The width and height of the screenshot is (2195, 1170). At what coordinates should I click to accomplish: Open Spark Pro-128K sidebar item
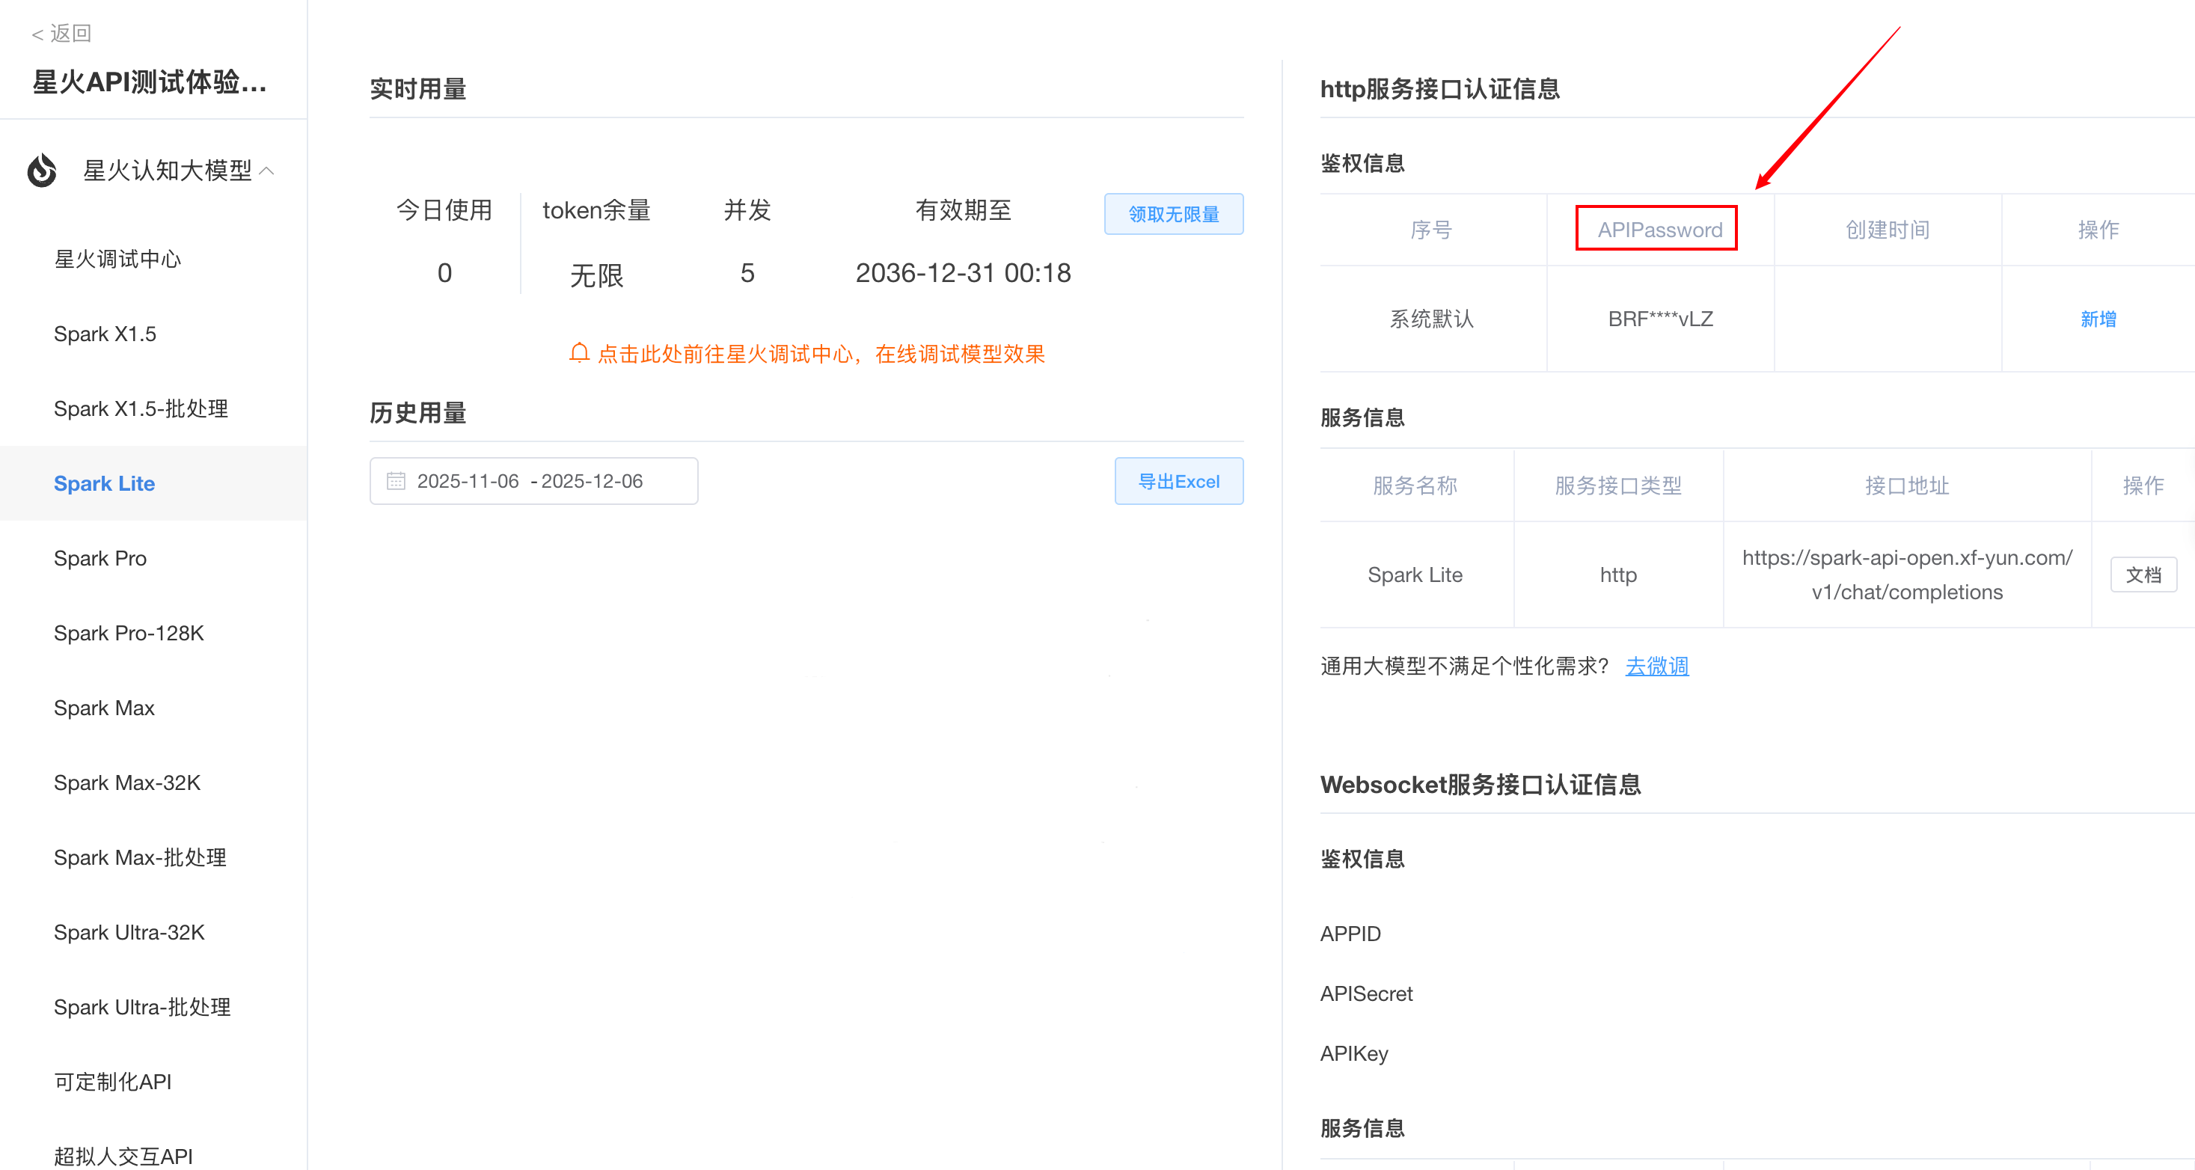[129, 633]
